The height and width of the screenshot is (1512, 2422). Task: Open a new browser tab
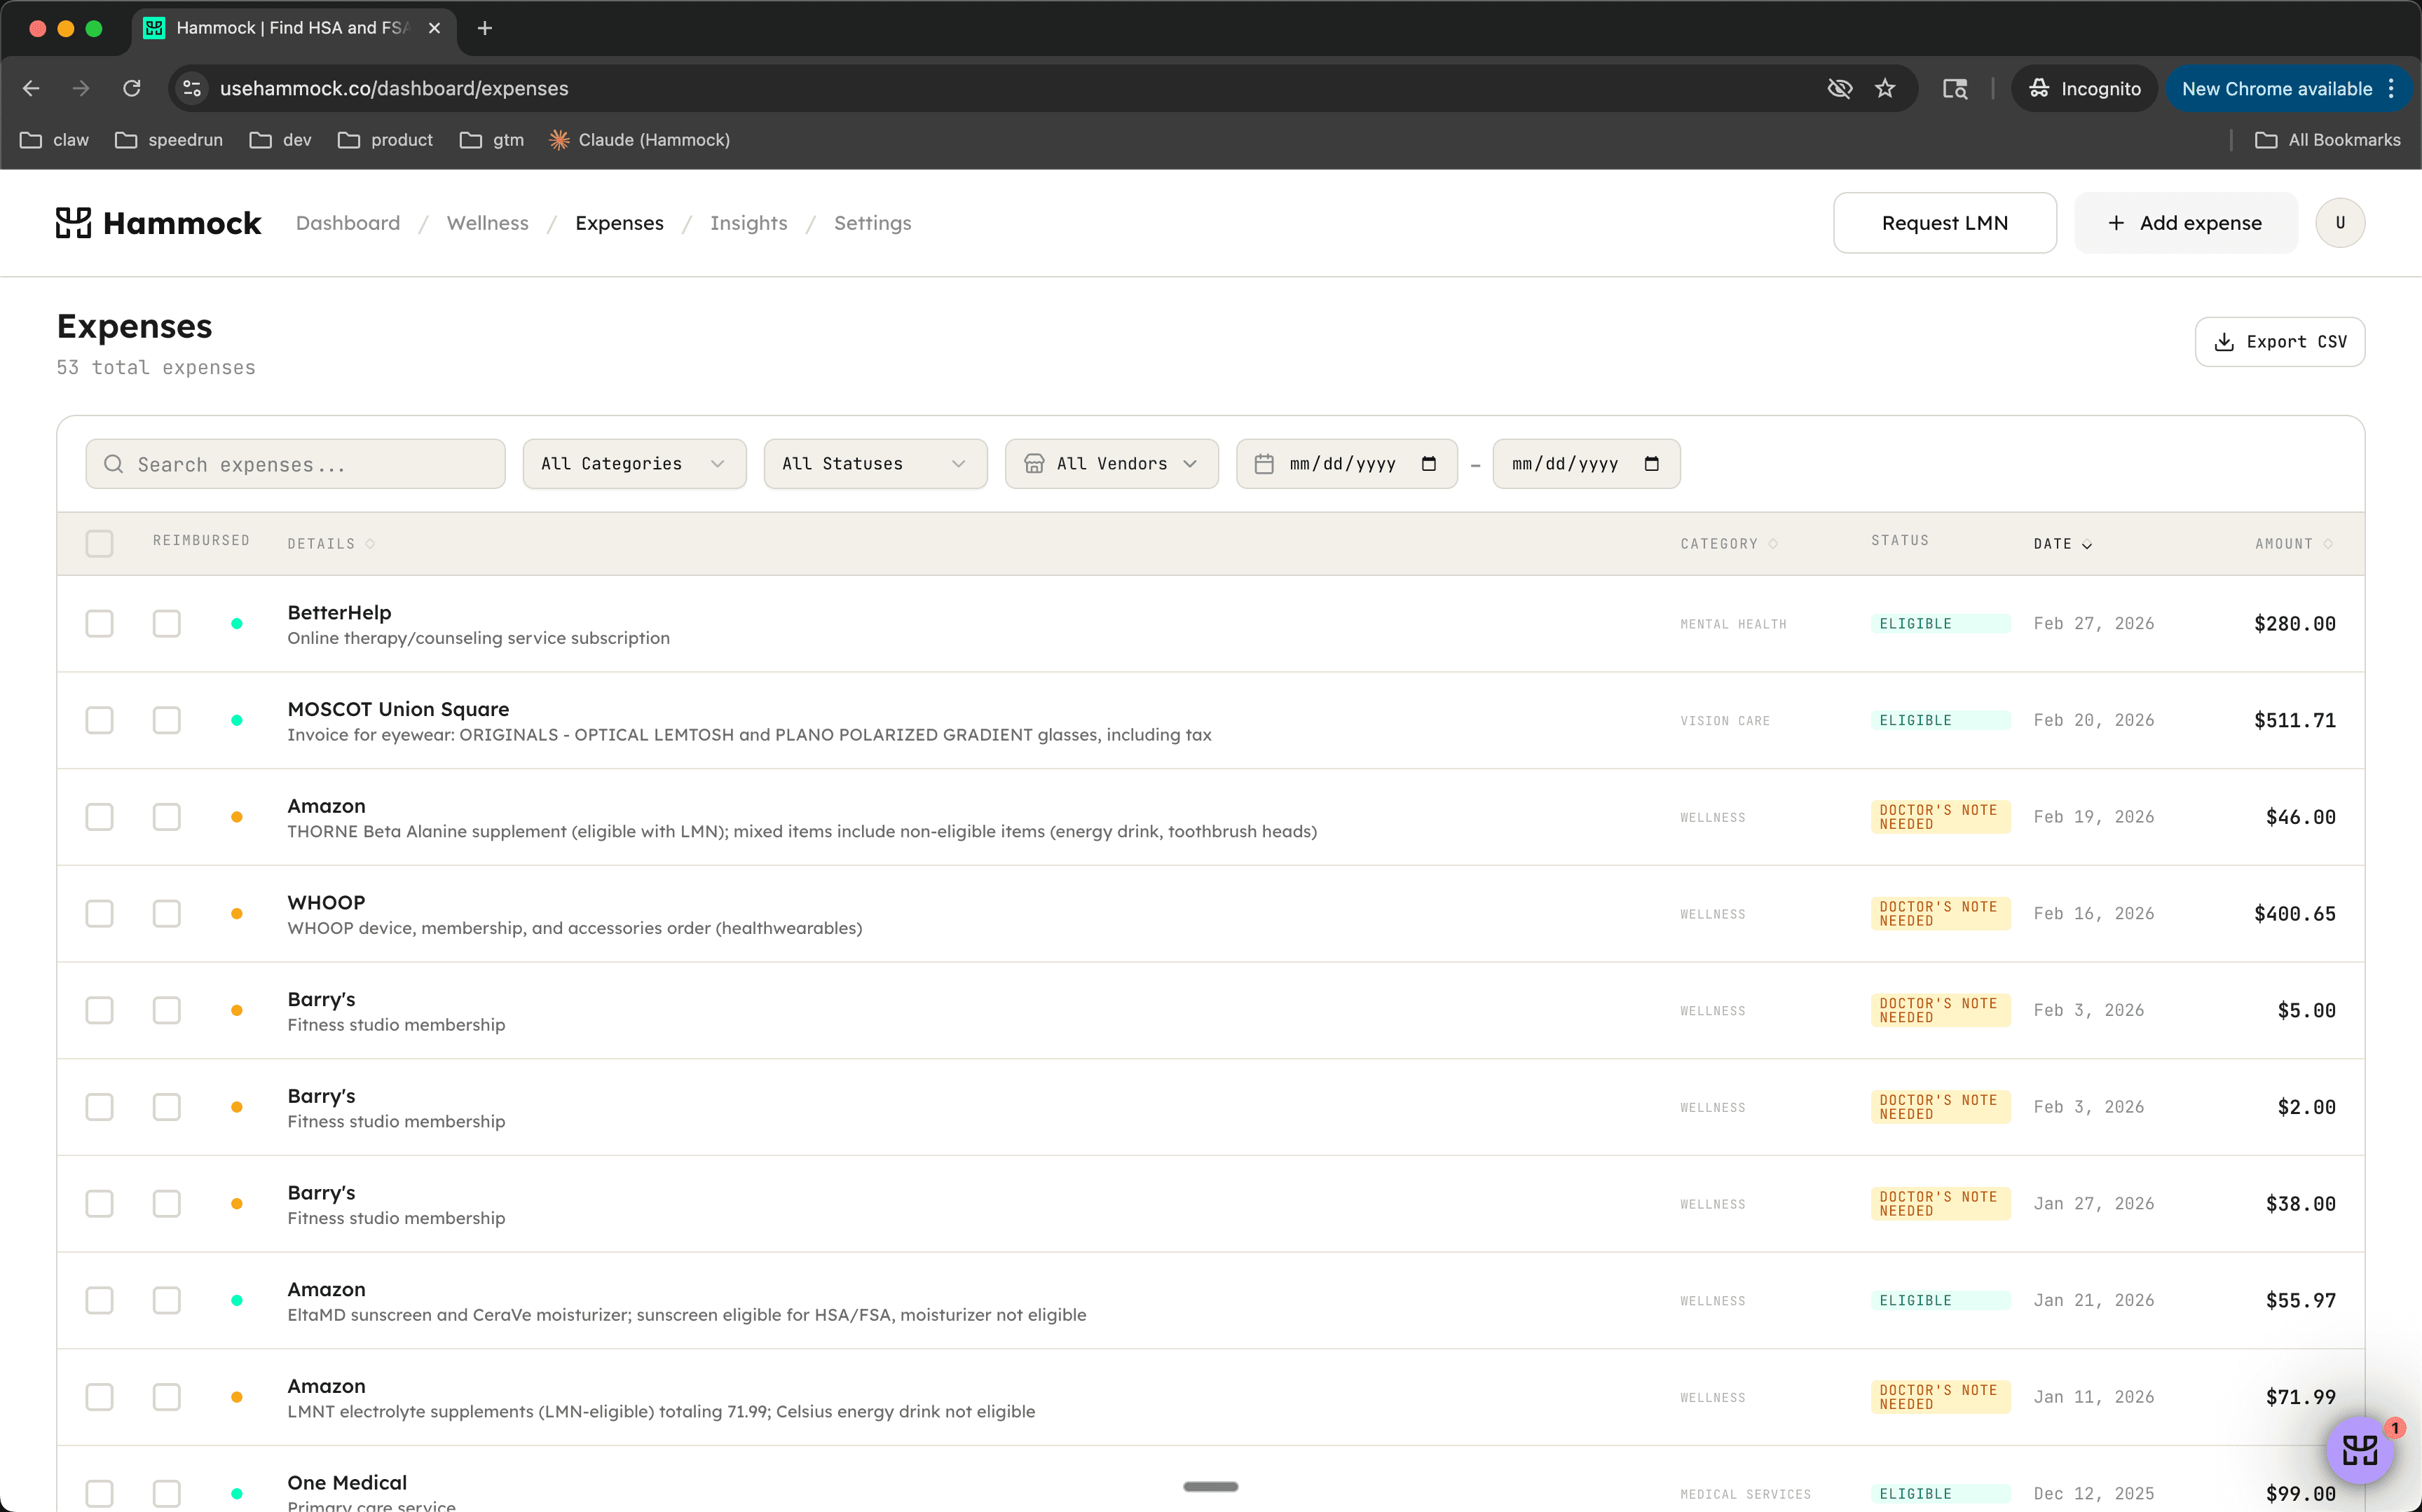[x=485, y=28]
